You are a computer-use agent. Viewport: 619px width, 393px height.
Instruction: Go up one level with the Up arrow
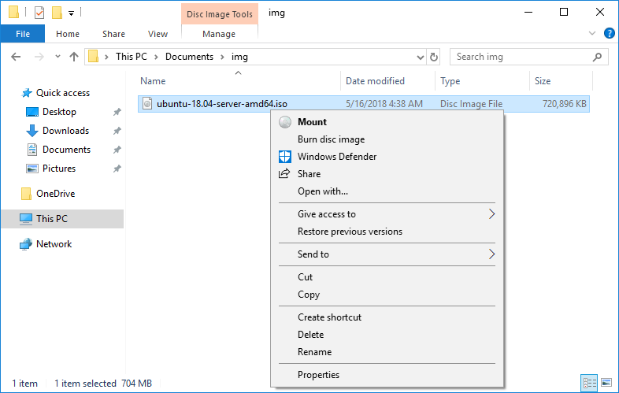pyautogui.click(x=74, y=57)
